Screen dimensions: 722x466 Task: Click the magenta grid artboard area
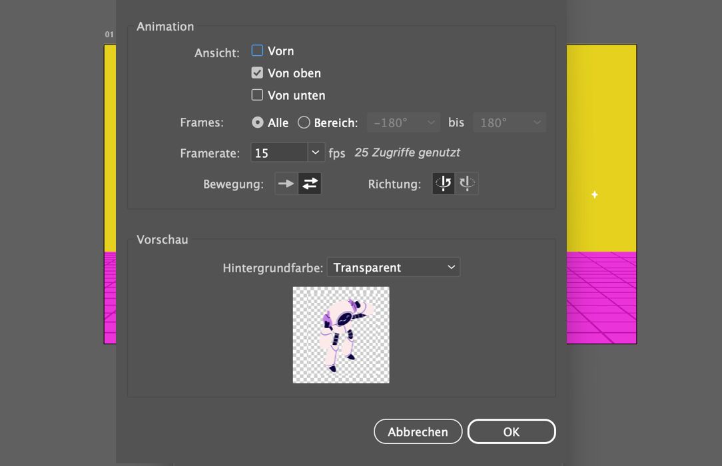pos(599,300)
